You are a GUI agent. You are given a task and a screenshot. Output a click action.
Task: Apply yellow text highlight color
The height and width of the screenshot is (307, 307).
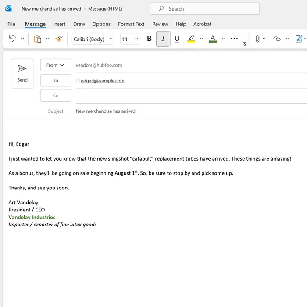pos(191,39)
